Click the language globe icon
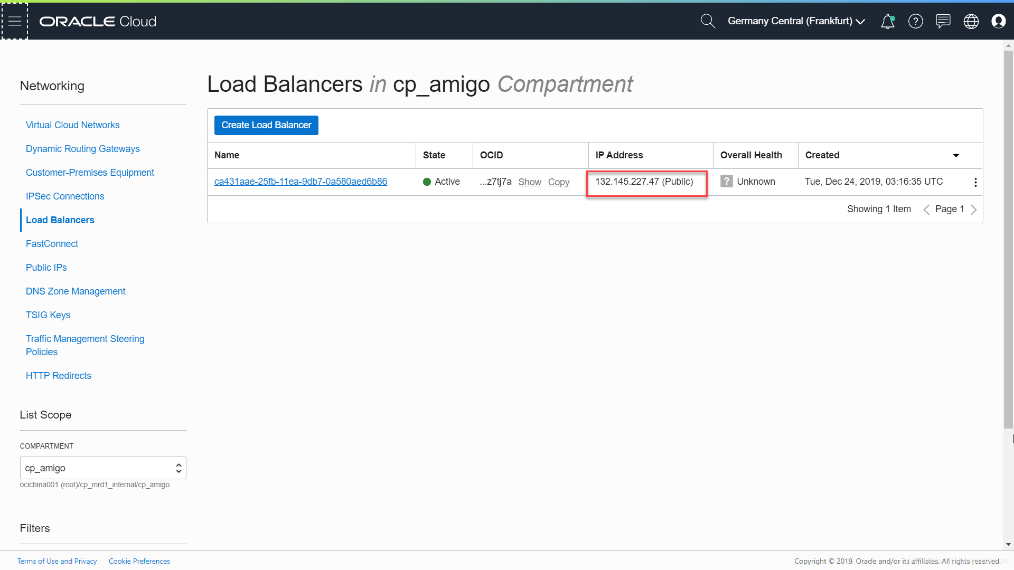The width and height of the screenshot is (1014, 570). pyautogui.click(x=971, y=21)
